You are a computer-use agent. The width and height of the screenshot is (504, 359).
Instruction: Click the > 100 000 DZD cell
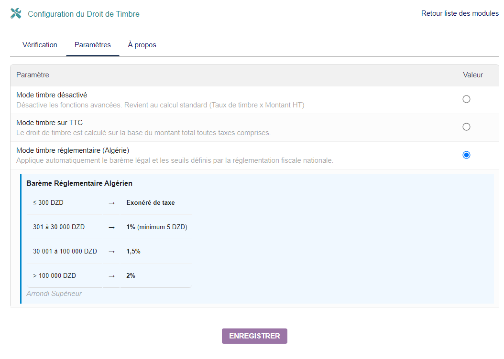pyautogui.click(x=55, y=276)
